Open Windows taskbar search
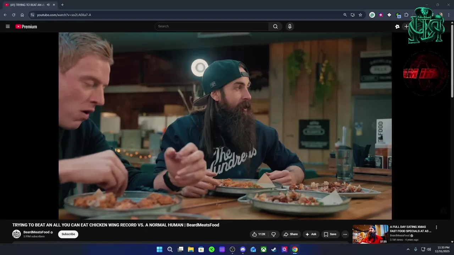Image resolution: width=454 pixels, height=255 pixels. (170, 249)
